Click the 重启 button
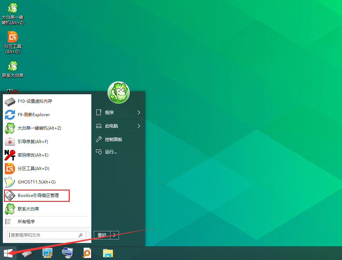Image resolution: width=342 pixels, height=260 pixels. 102,235
